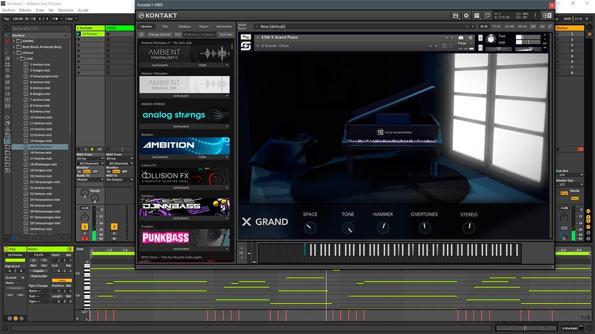The image size is (595, 334).
Task: Open the KSP script button in Multi Rack
Action: pyautogui.click(x=534, y=26)
